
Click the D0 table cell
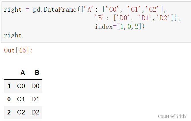click(35, 86)
